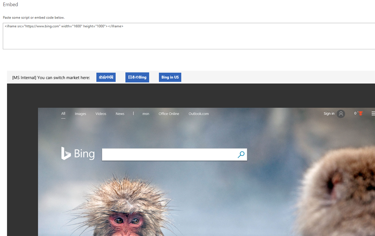Click the Sign in link

(x=329, y=114)
